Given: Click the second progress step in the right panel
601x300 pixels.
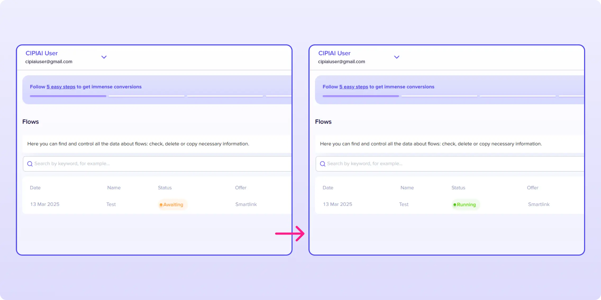Looking at the screenshot, I should pyautogui.click(x=439, y=96).
